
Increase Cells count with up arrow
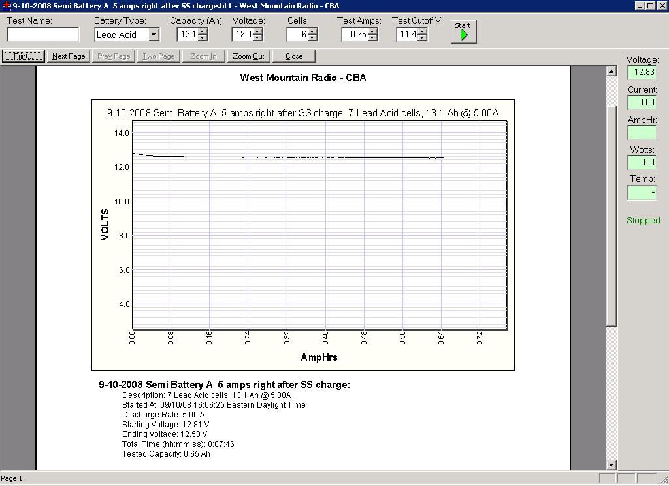pyautogui.click(x=313, y=31)
